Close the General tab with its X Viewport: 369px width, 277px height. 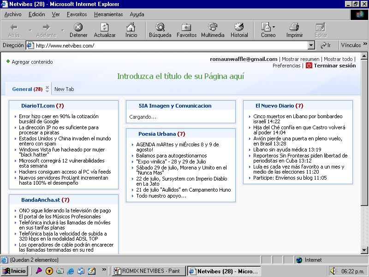48,87
